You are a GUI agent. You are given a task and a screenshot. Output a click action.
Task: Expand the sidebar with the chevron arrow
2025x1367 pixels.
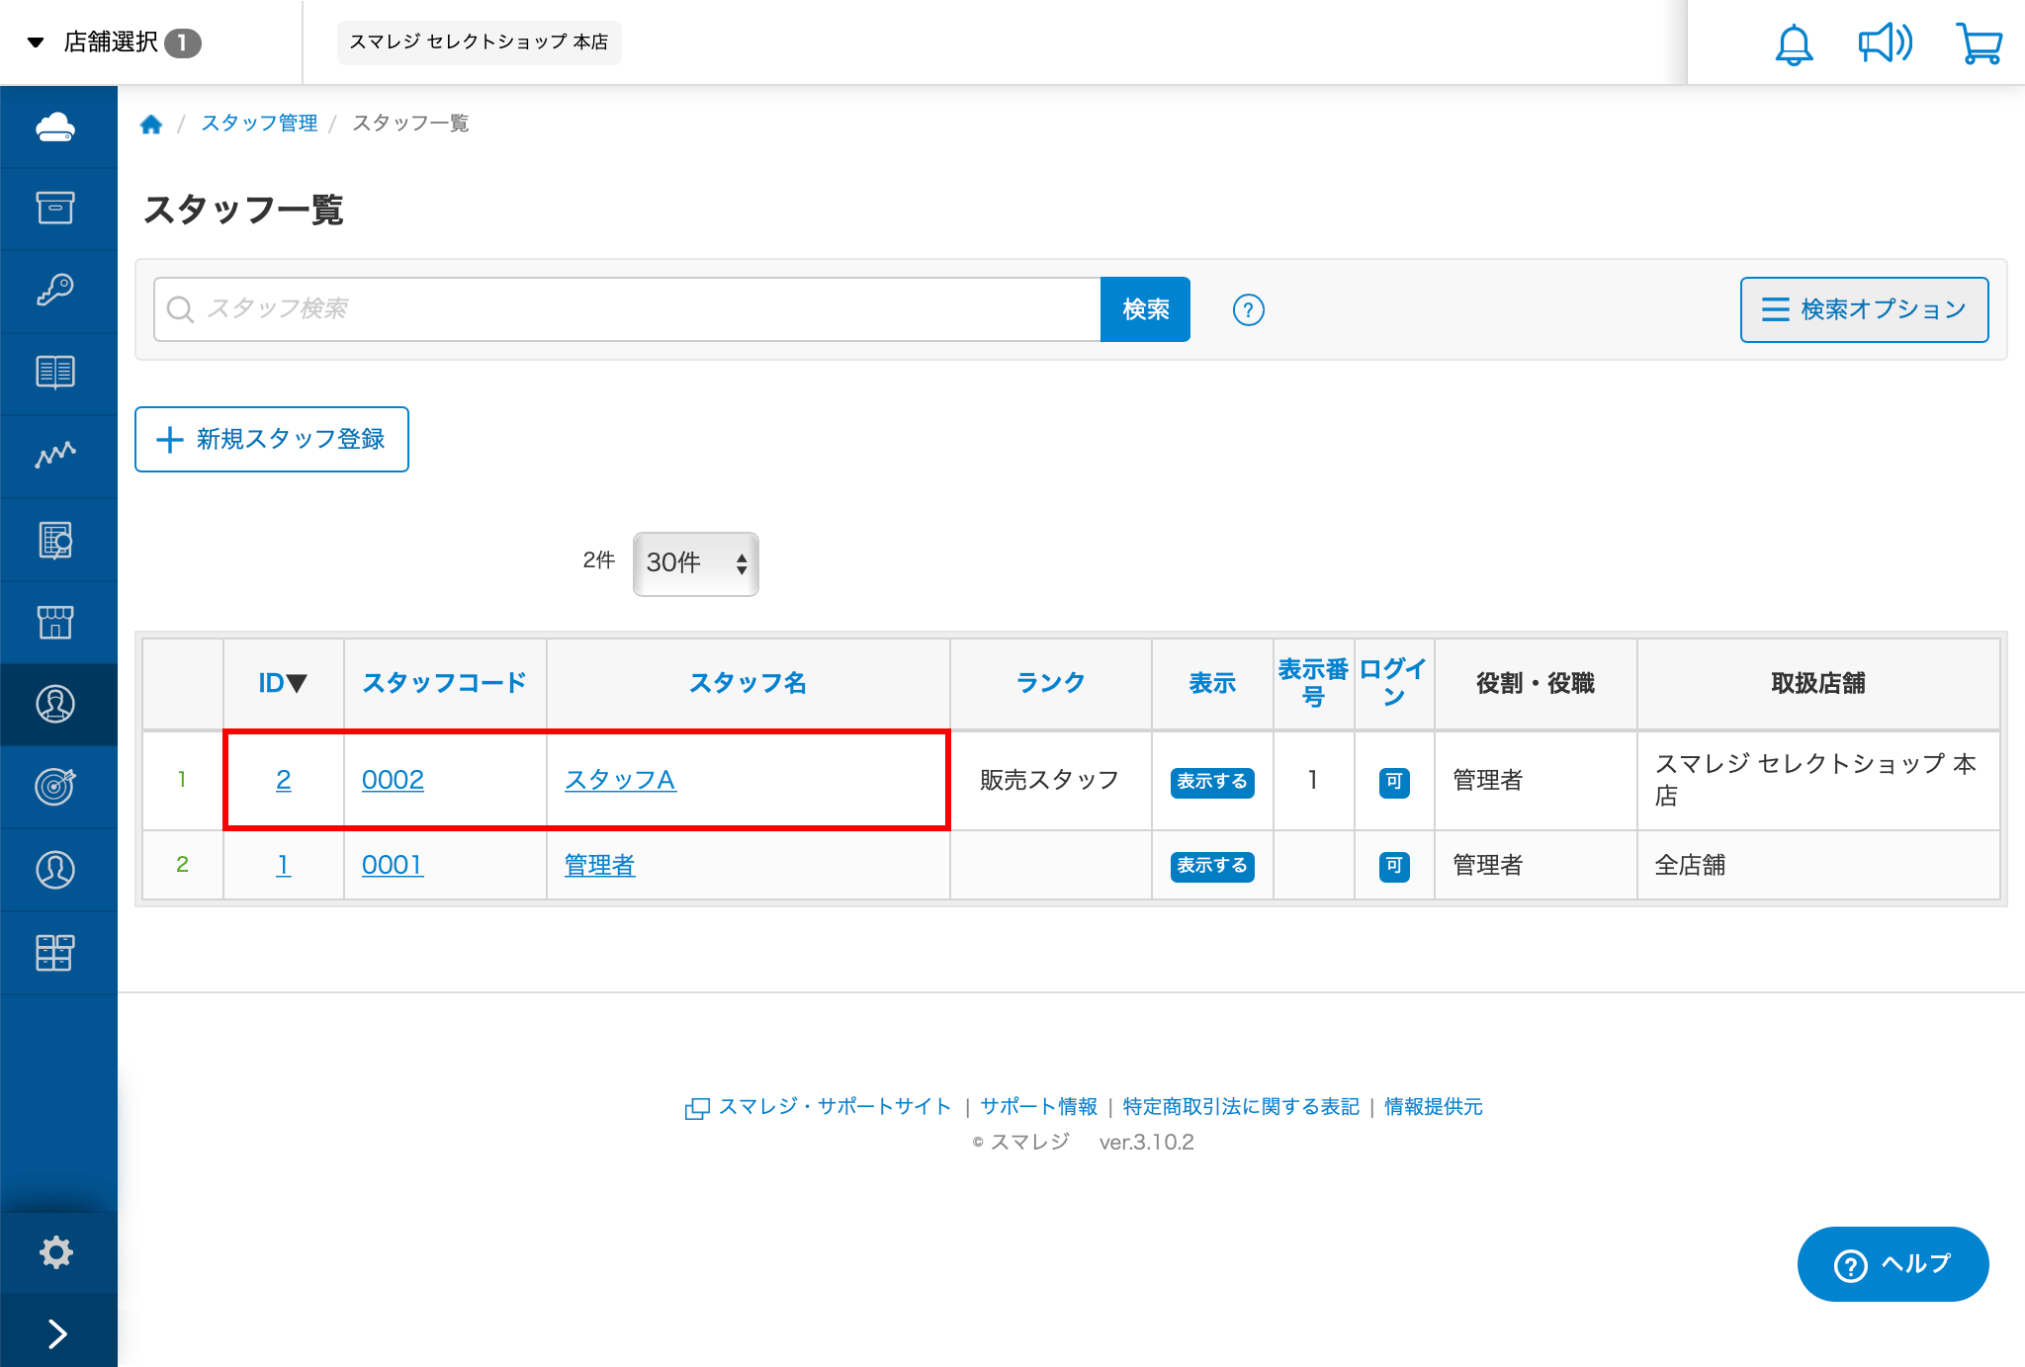57,1333
